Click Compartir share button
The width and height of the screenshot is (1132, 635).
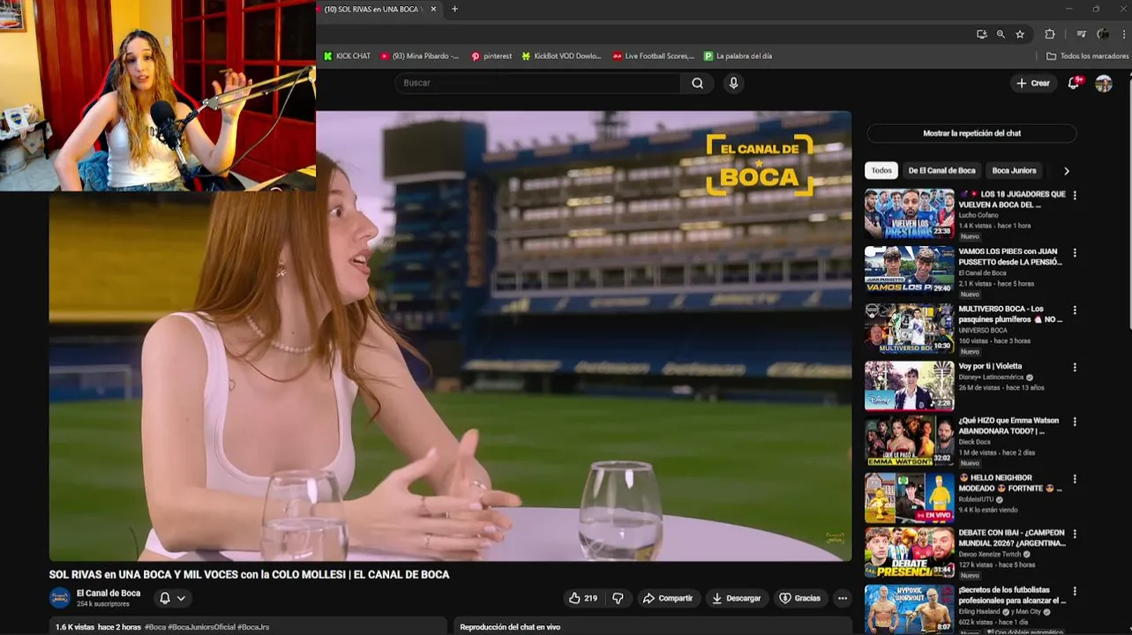coord(668,598)
